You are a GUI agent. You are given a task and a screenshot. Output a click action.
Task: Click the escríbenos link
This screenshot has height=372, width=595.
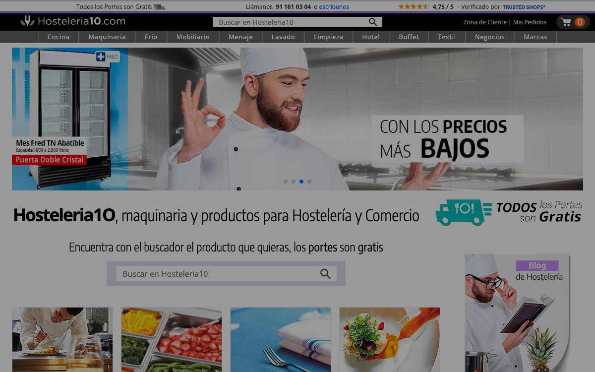[x=334, y=7]
